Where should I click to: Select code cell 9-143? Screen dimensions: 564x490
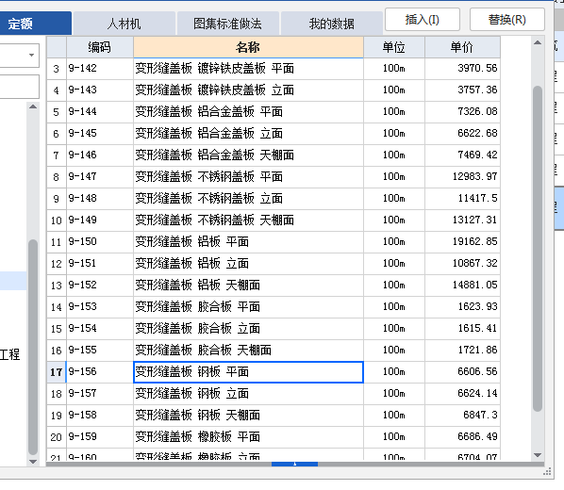point(100,90)
